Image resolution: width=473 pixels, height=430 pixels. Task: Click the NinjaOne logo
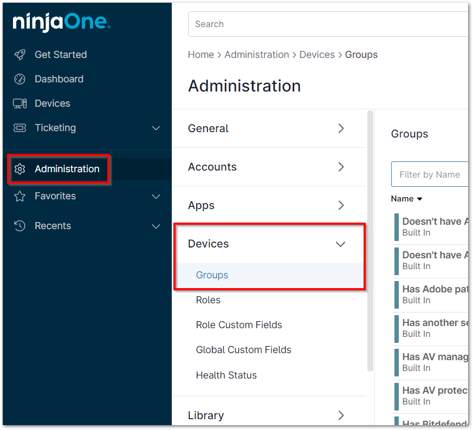61,22
